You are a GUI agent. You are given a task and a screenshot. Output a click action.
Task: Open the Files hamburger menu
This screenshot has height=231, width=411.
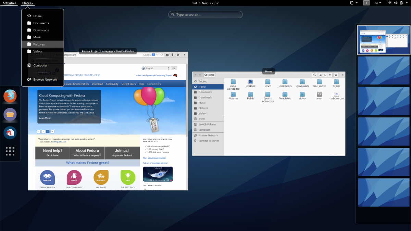[336, 75]
